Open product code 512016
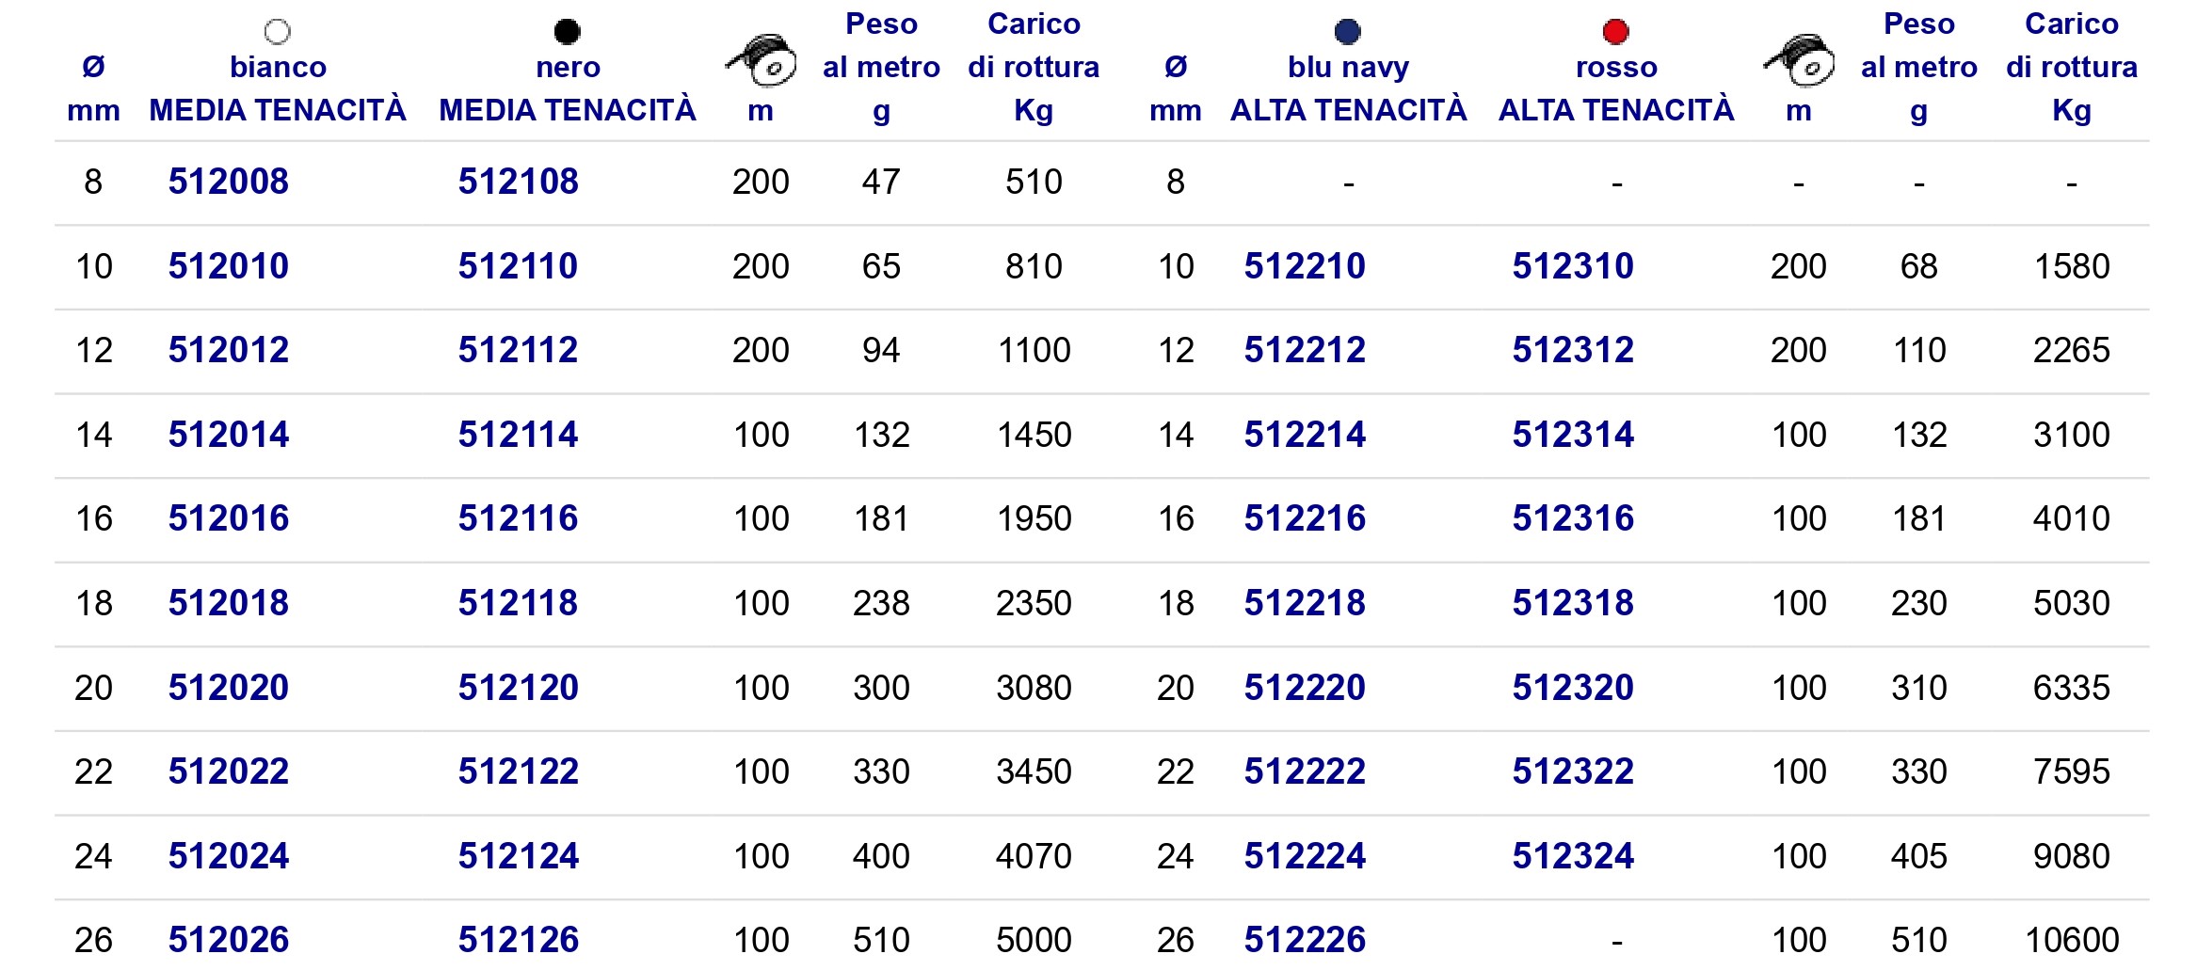2197x970 pixels. click(229, 518)
